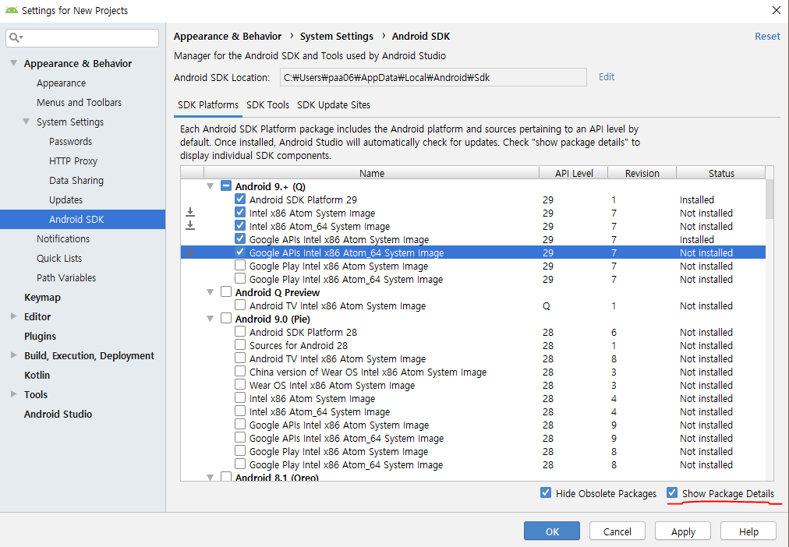Switch to SDK Update Sites tab
Image resolution: width=789 pixels, height=547 pixels.
click(x=334, y=105)
